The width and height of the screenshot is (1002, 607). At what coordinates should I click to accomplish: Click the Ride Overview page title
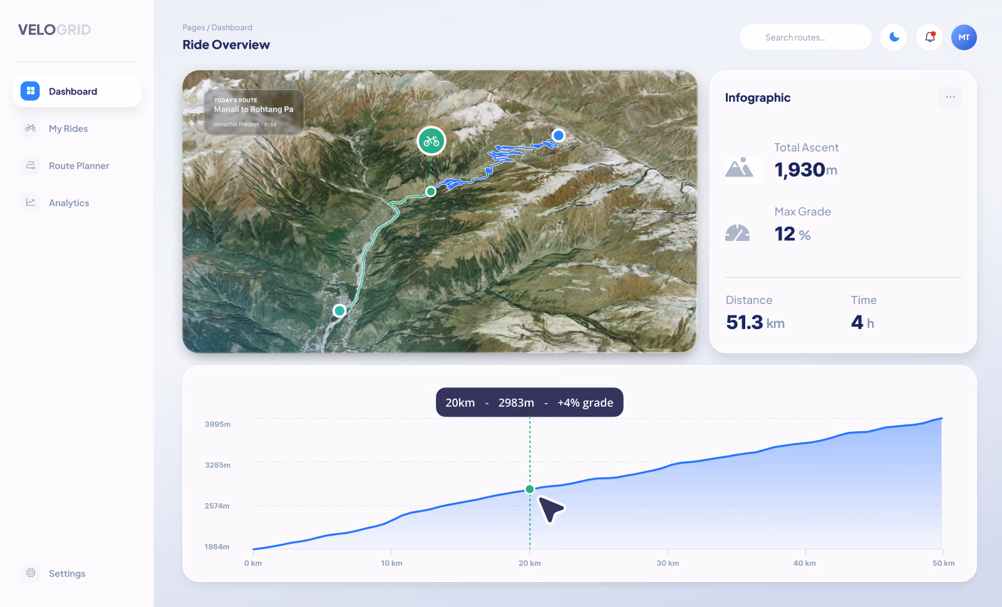click(x=226, y=44)
